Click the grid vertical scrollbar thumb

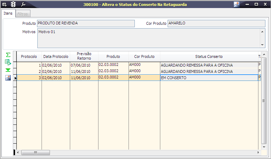[264, 101]
